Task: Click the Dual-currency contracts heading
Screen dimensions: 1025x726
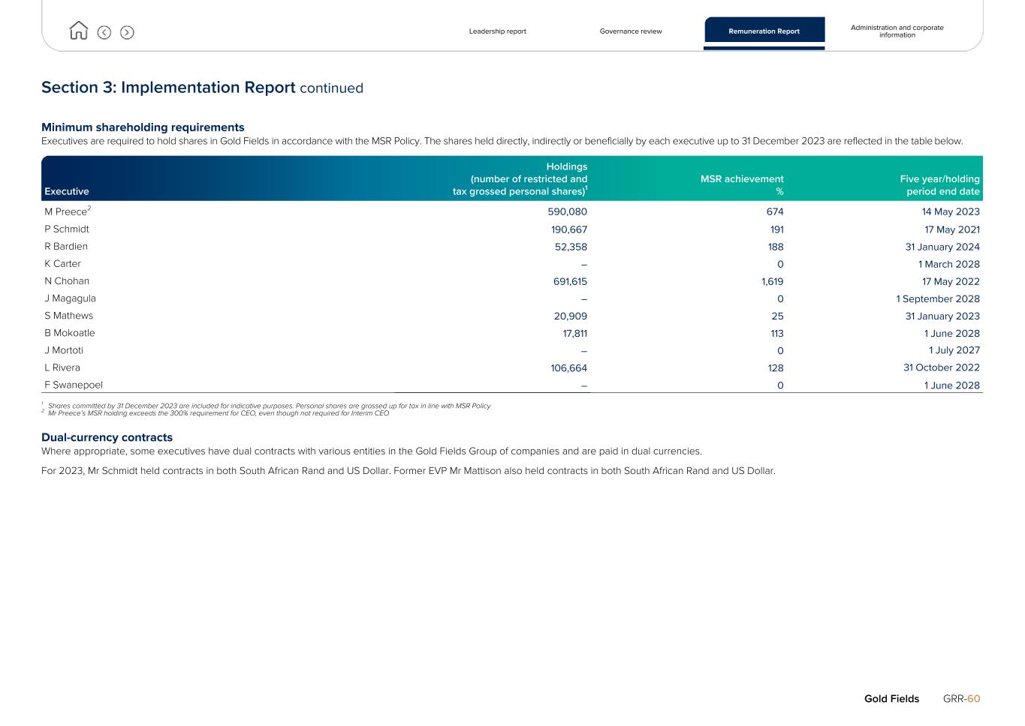Action: coord(107,437)
